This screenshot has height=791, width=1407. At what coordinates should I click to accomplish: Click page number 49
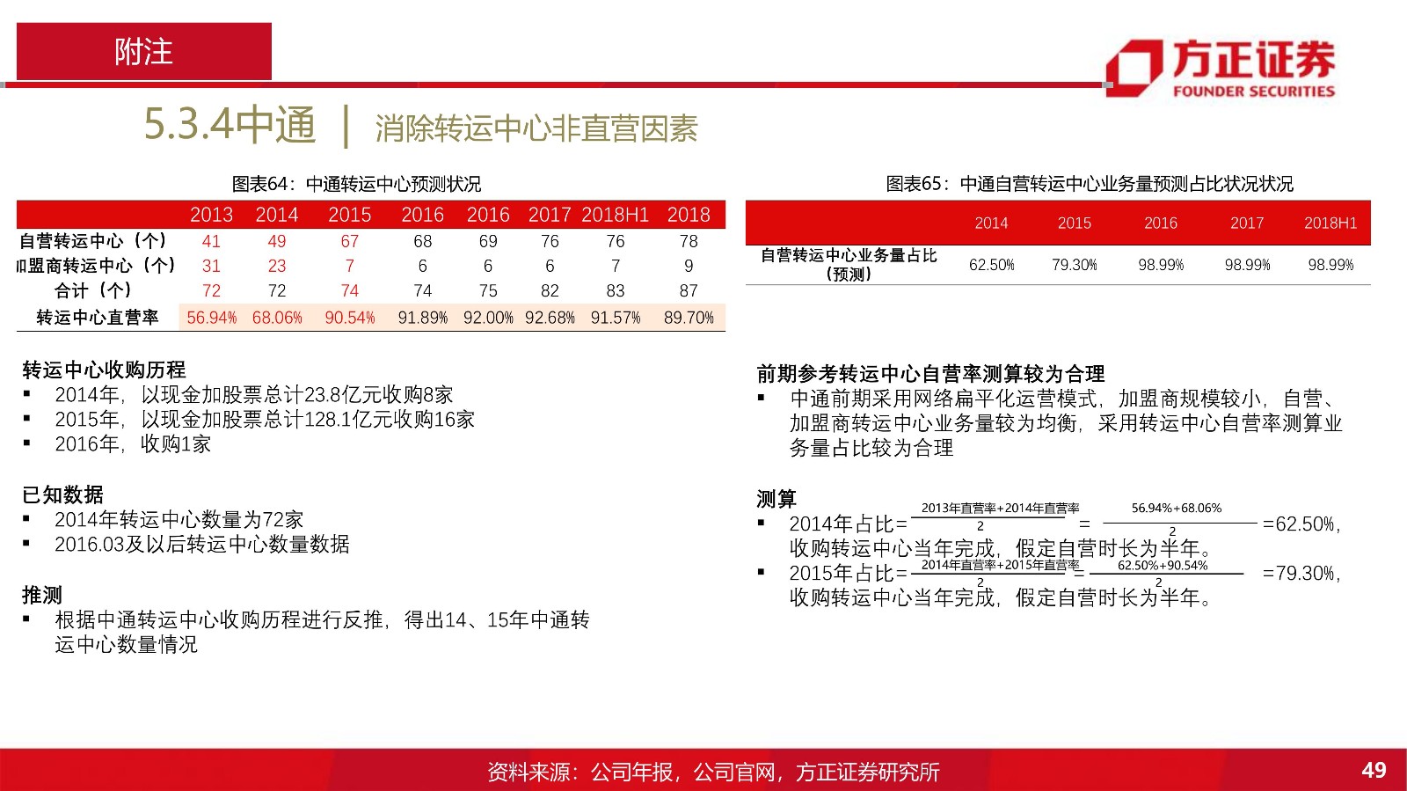(x=1374, y=770)
